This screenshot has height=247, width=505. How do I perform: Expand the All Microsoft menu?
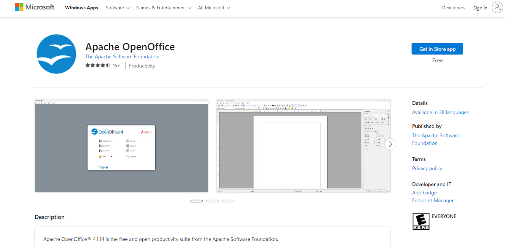(214, 8)
